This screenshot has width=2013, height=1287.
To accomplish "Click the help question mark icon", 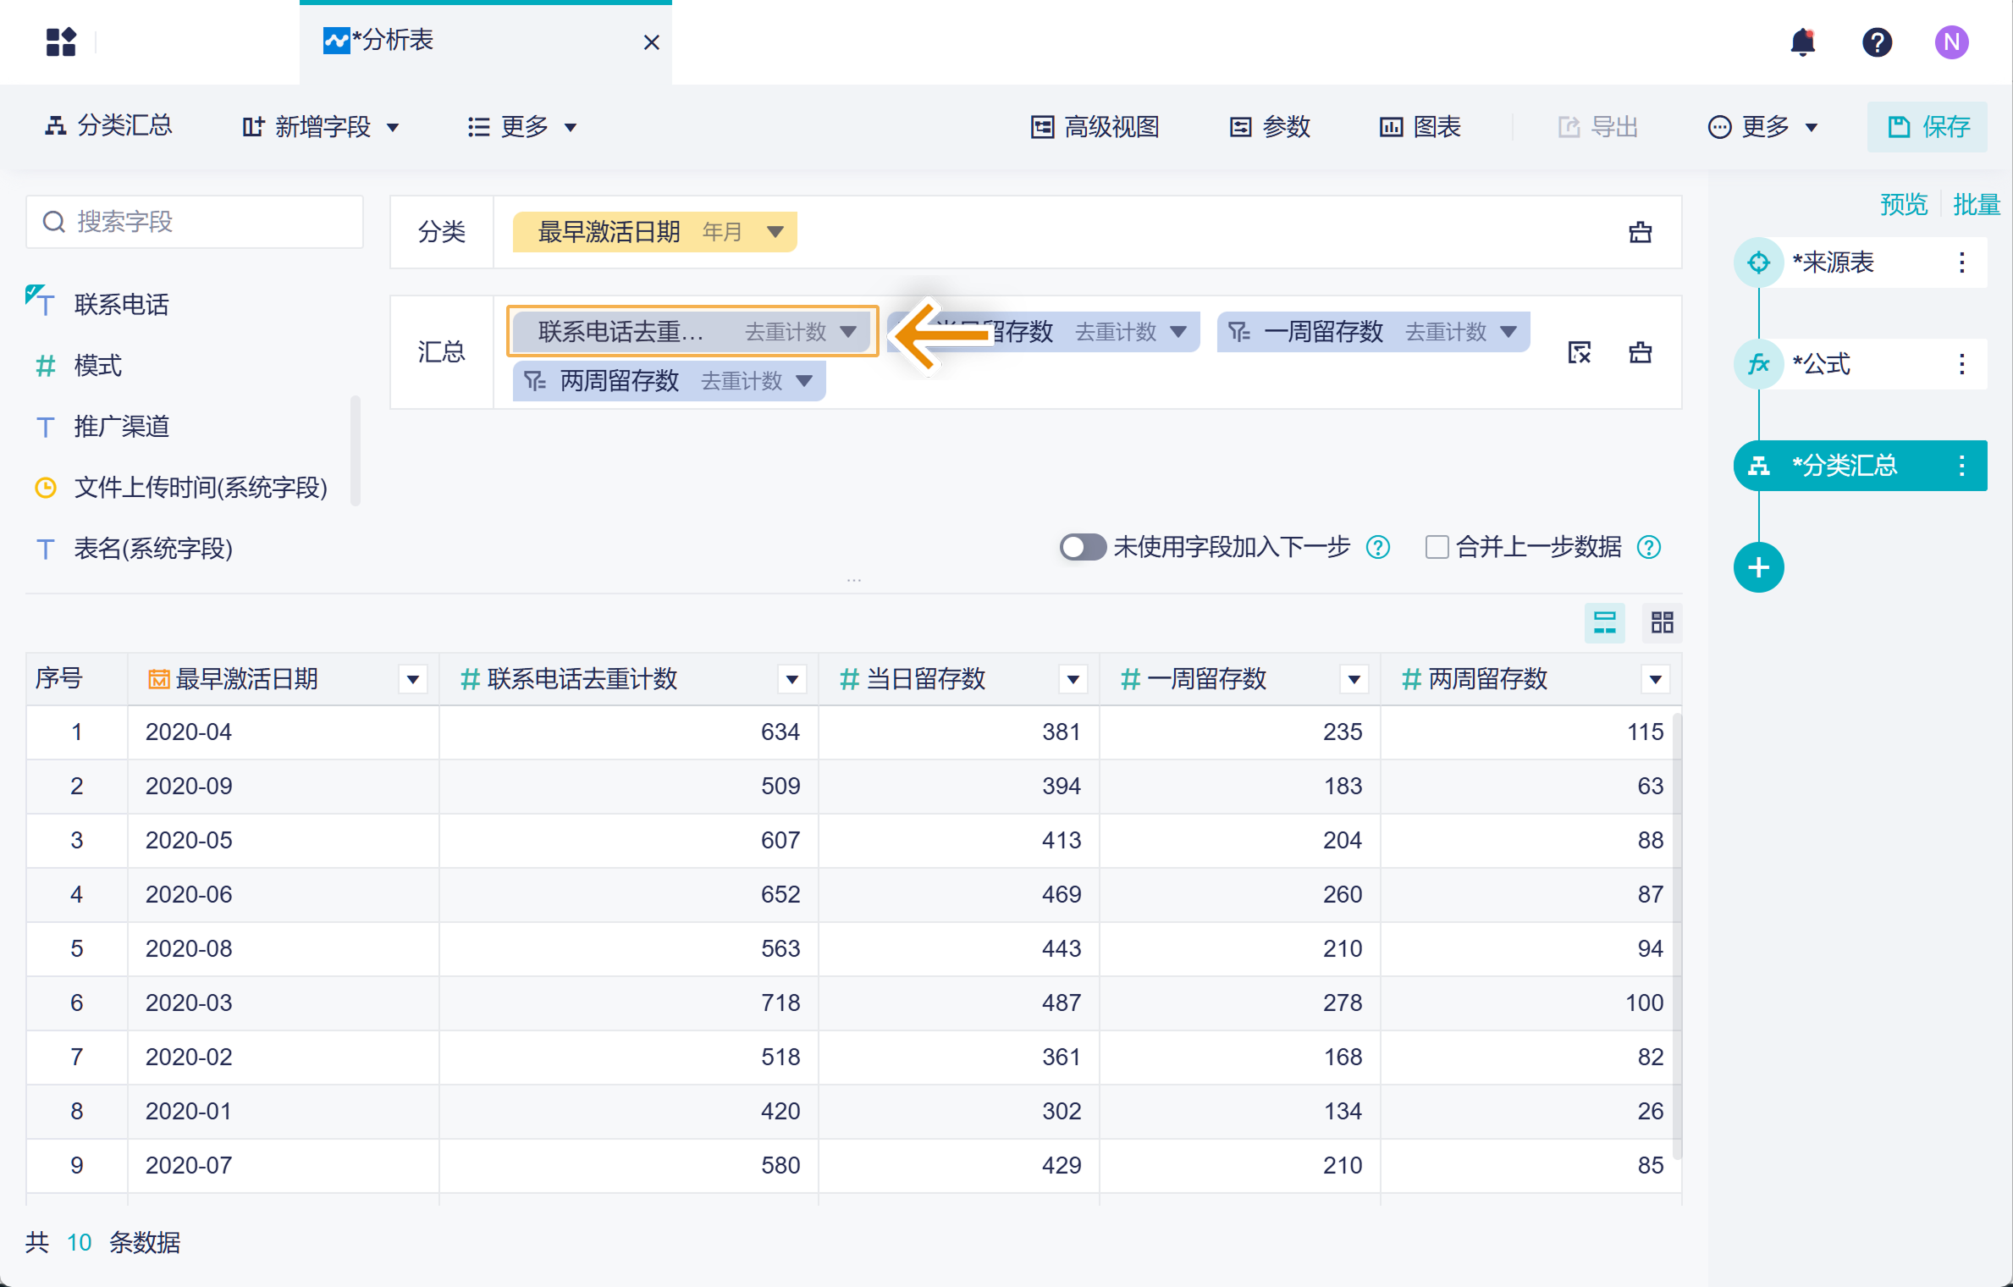I will 1876,42.
